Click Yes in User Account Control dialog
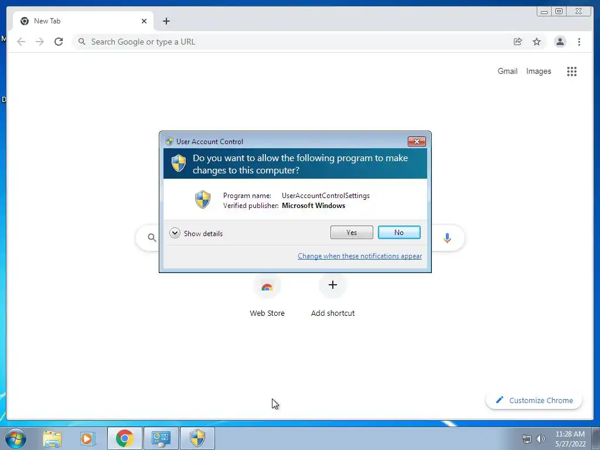 [352, 232]
